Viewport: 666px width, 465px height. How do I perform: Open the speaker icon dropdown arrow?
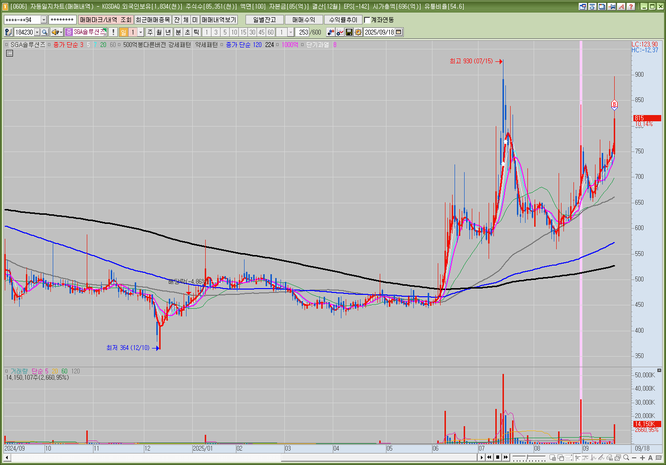click(x=61, y=32)
